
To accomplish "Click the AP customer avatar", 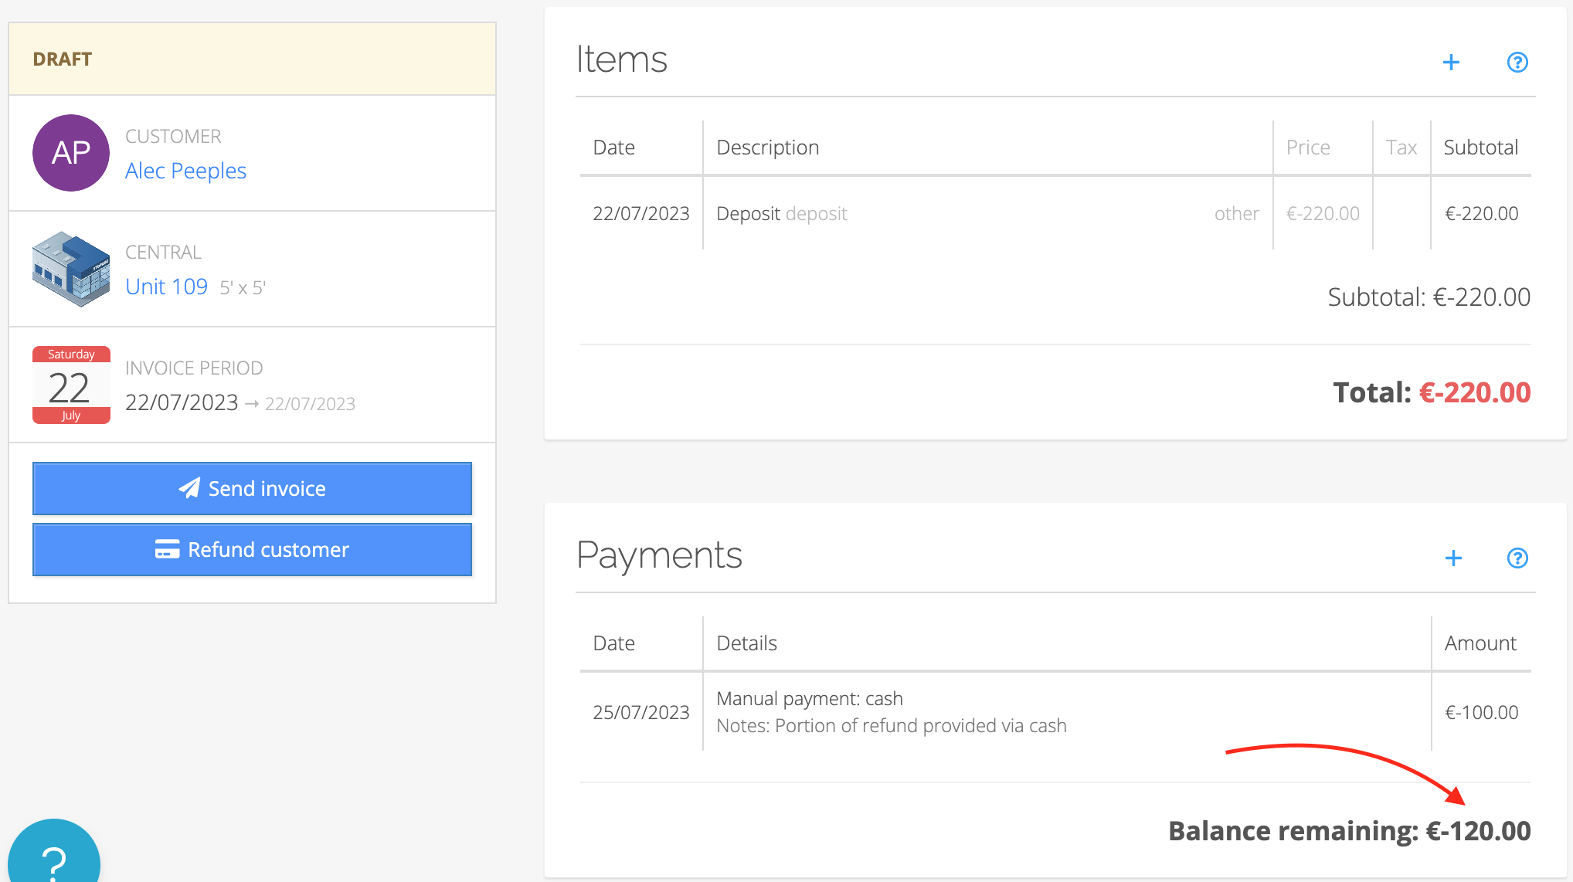I will click(71, 153).
